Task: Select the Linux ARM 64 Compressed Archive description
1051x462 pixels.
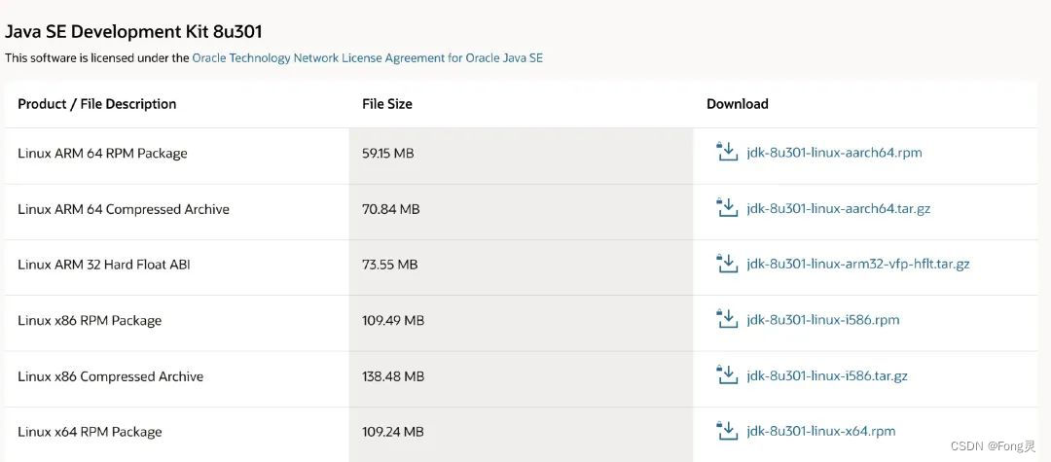Action: tap(124, 209)
